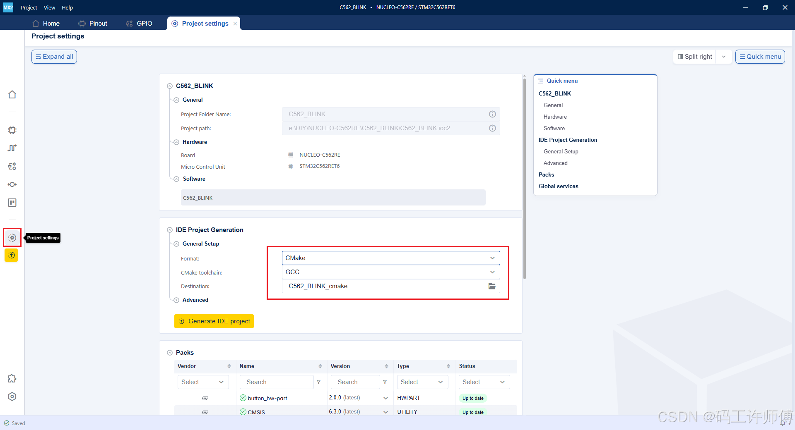Open Type filter Select dropdown
Screen dimensions: 795x430
point(422,382)
